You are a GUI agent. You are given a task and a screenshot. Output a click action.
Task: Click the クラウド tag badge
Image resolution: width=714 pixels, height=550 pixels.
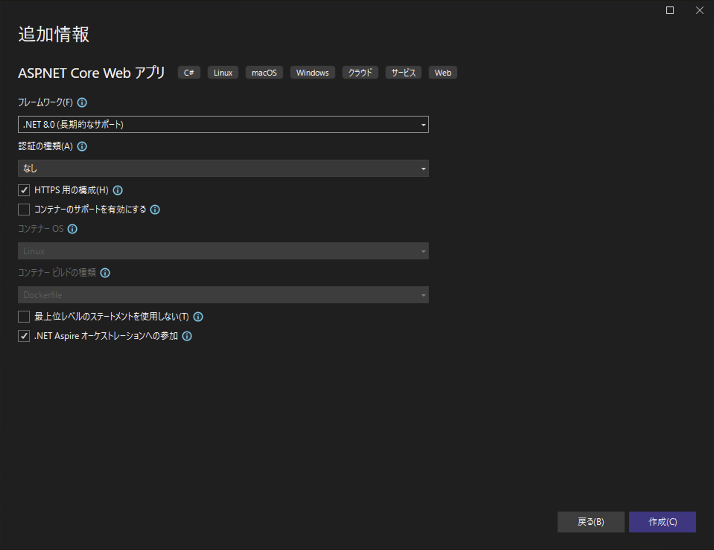pyautogui.click(x=360, y=73)
